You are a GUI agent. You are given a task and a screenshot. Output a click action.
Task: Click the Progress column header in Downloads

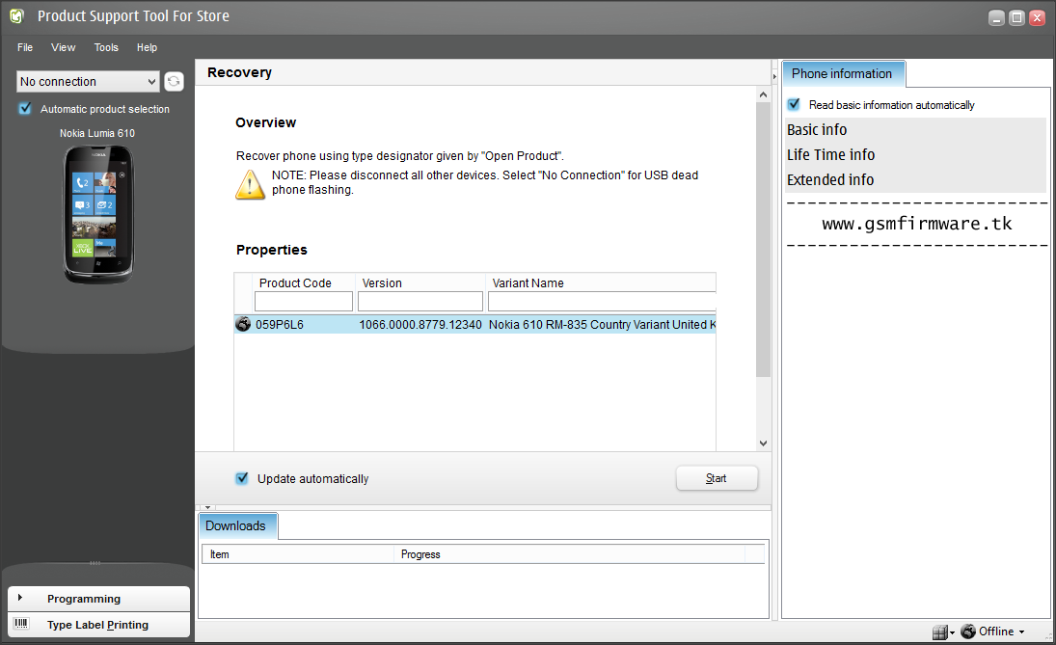[569, 554]
